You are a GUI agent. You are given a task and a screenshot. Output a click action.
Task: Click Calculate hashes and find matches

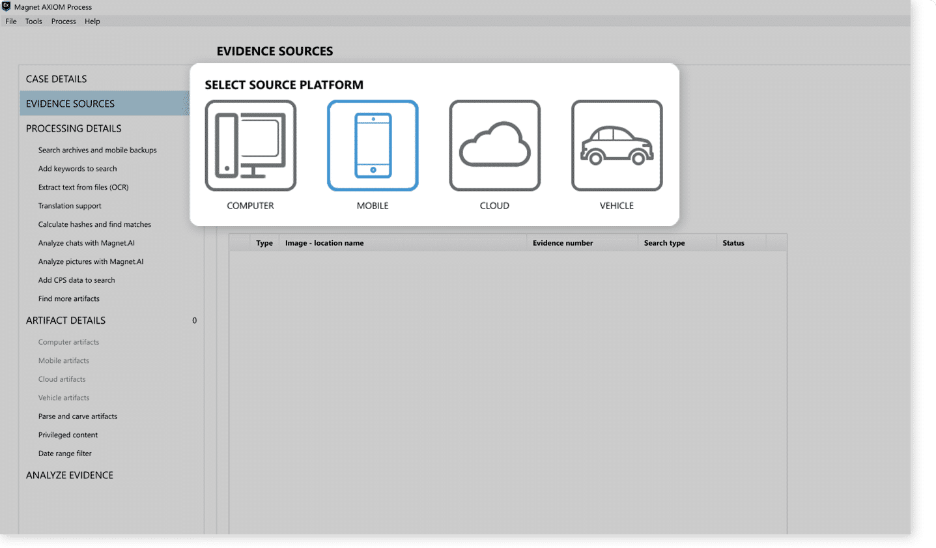pyautogui.click(x=94, y=224)
